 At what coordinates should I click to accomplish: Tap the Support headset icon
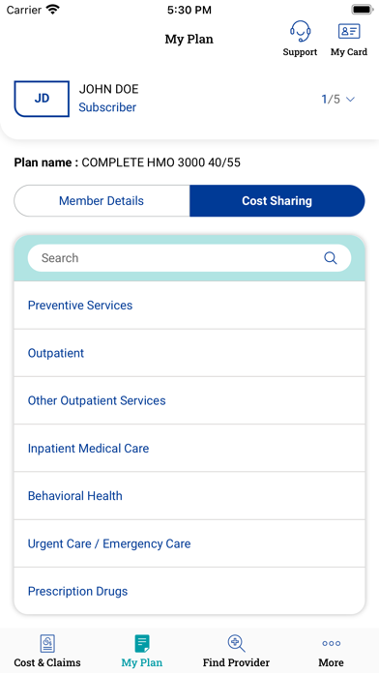300,31
